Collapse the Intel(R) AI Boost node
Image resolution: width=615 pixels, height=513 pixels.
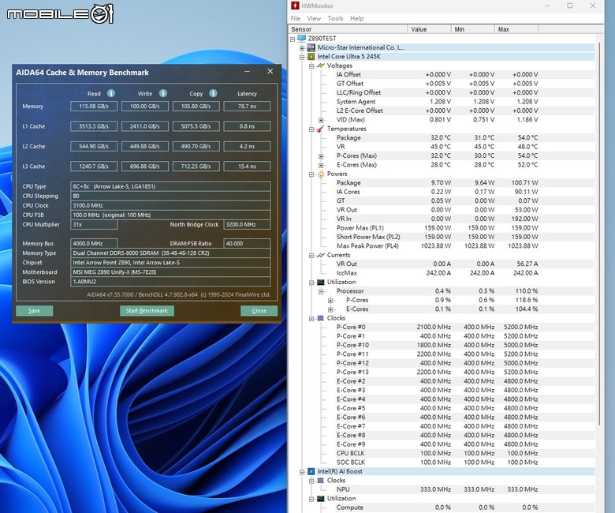click(x=302, y=472)
